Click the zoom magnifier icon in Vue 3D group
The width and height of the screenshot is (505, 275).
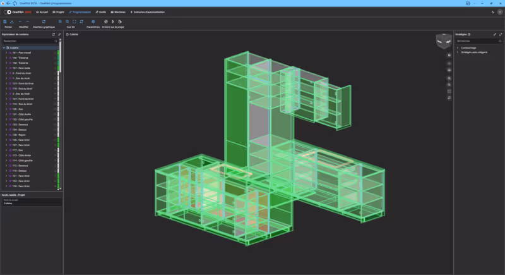[68, 21]
